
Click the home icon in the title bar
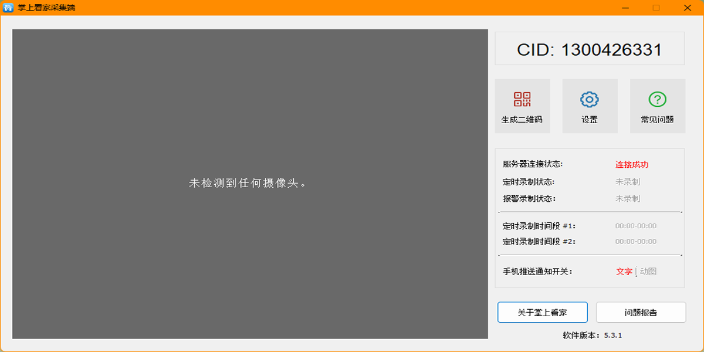click(8, 9)
